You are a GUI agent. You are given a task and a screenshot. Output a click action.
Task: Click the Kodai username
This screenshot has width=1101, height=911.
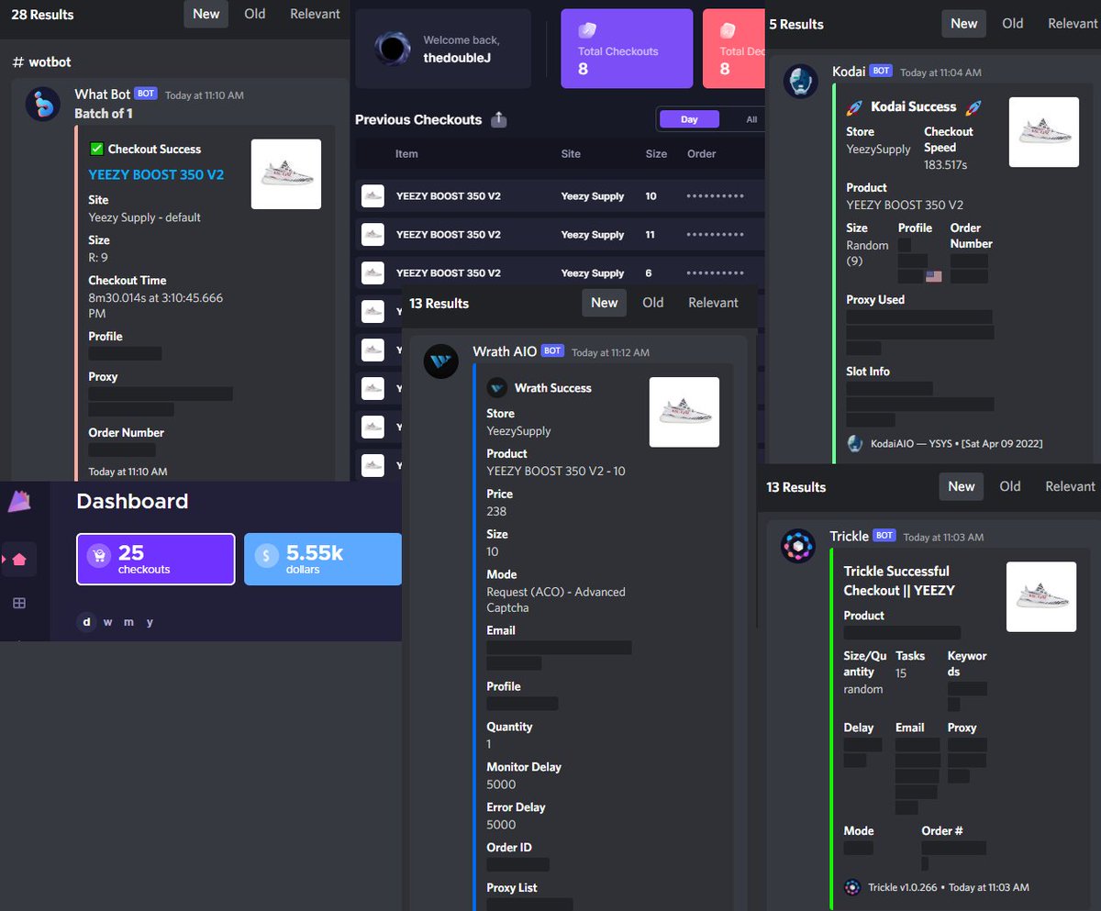point(849,71)
